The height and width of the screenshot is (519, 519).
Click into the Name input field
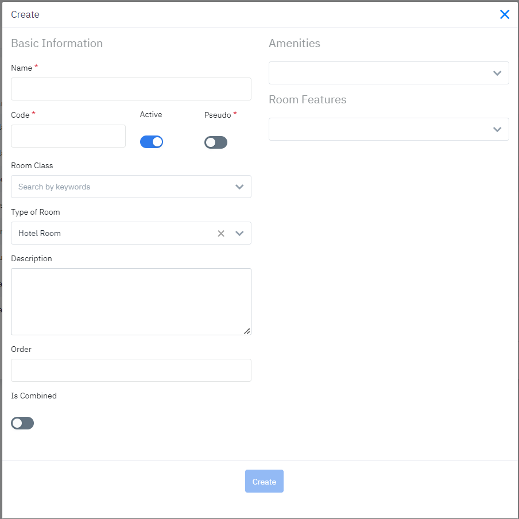[x=131, y=89]
